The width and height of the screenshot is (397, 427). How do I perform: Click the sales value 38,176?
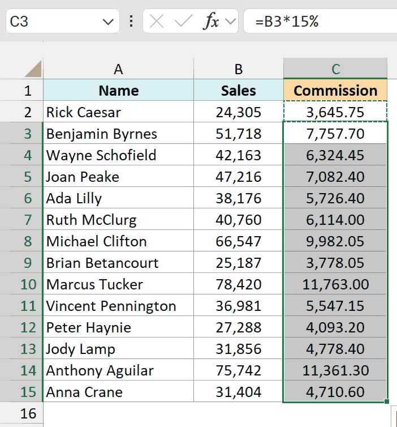point(239,198)
